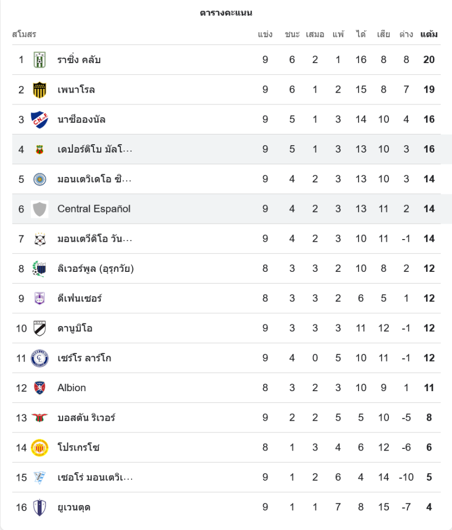The image size is (452, 530).
Task: Click the Danubio black-white diagonal crest
Action: pyautogui.click(x=39, y=328)
